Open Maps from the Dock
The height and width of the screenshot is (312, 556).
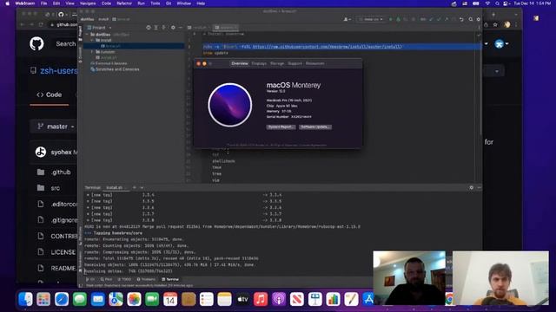[116, 299]
